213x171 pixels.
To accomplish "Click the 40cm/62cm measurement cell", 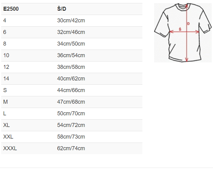I will coord(71,79).
